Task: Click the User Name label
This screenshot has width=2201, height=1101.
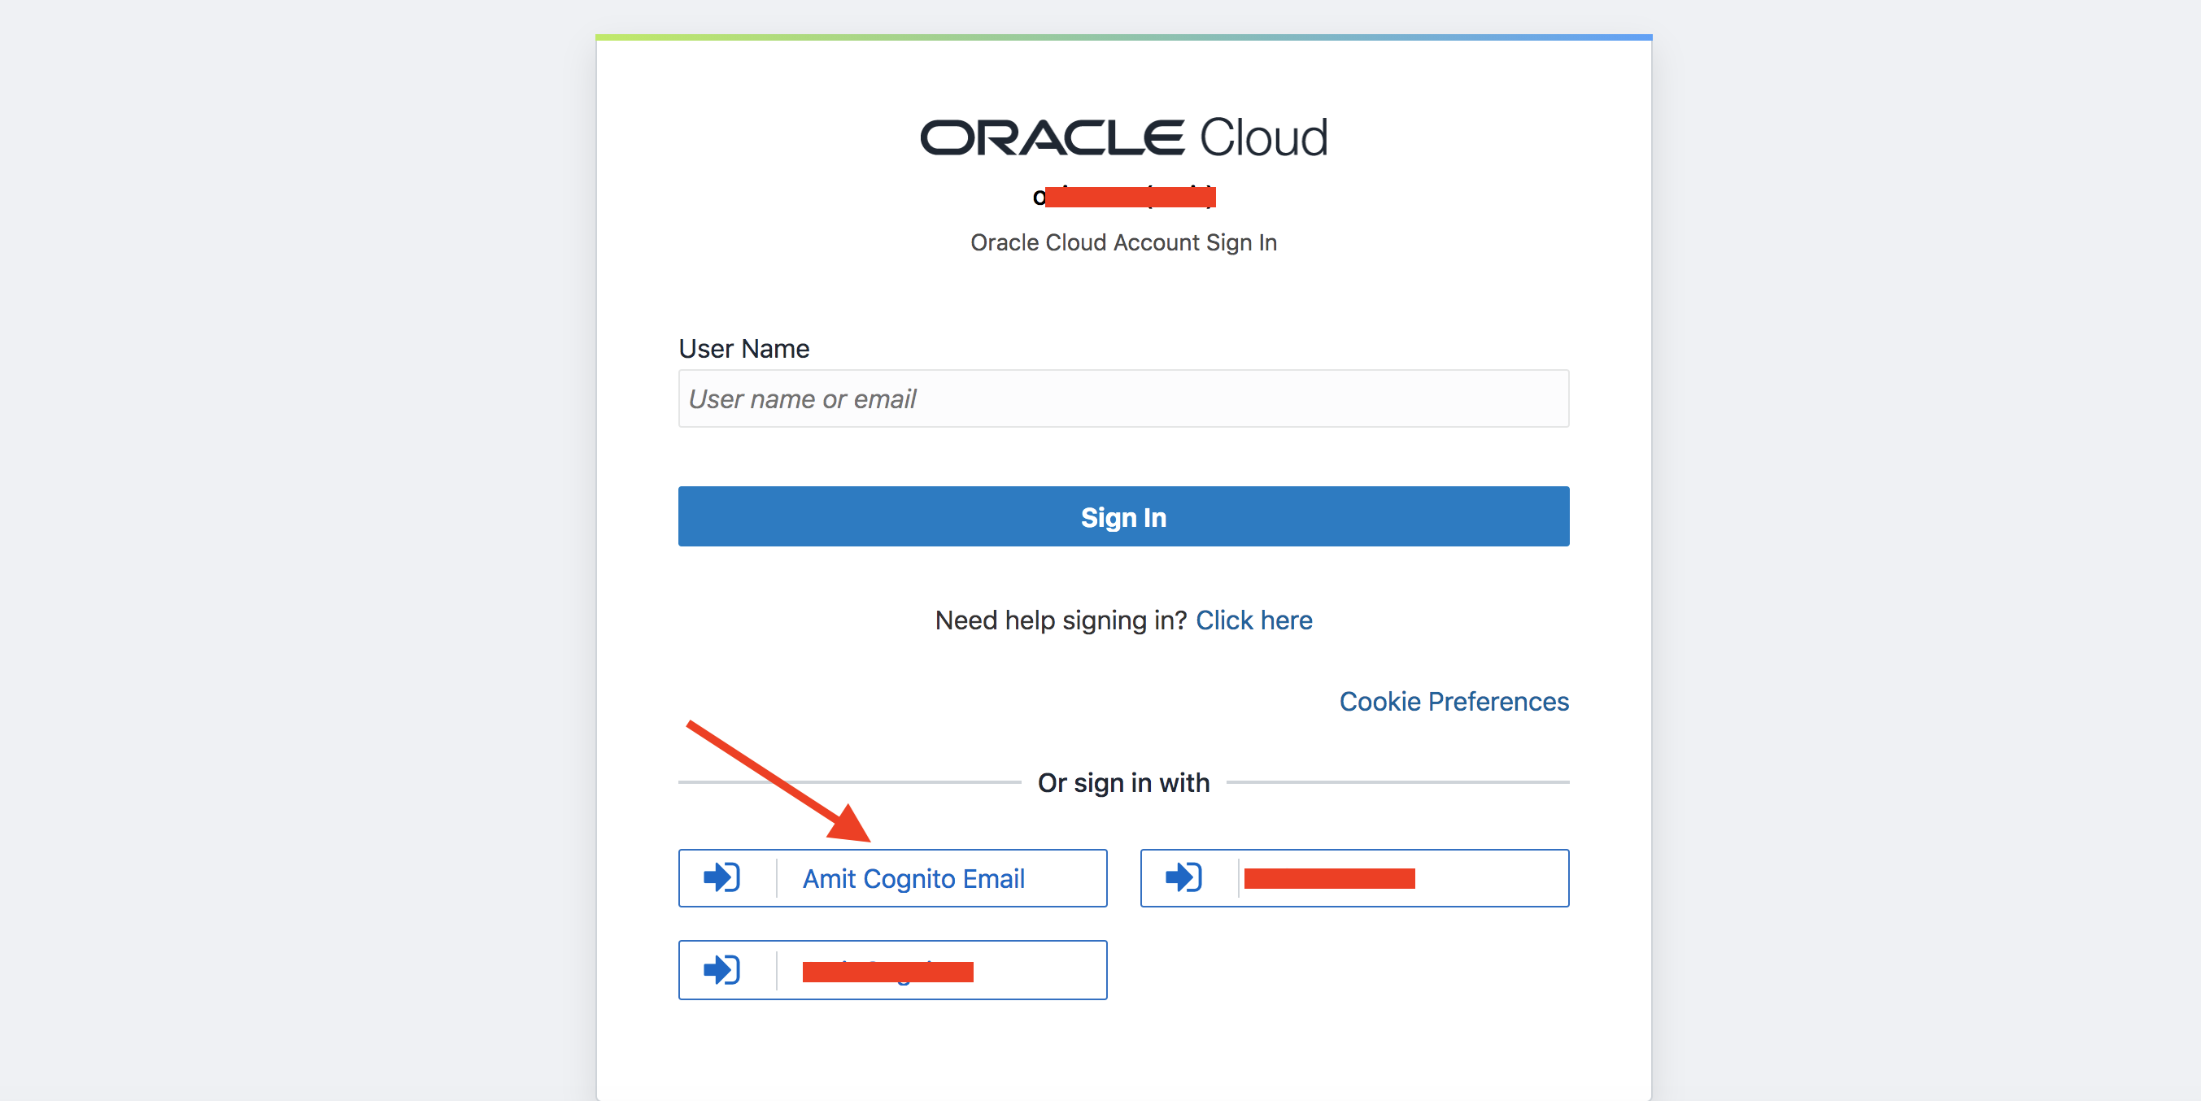Action: 743,349
